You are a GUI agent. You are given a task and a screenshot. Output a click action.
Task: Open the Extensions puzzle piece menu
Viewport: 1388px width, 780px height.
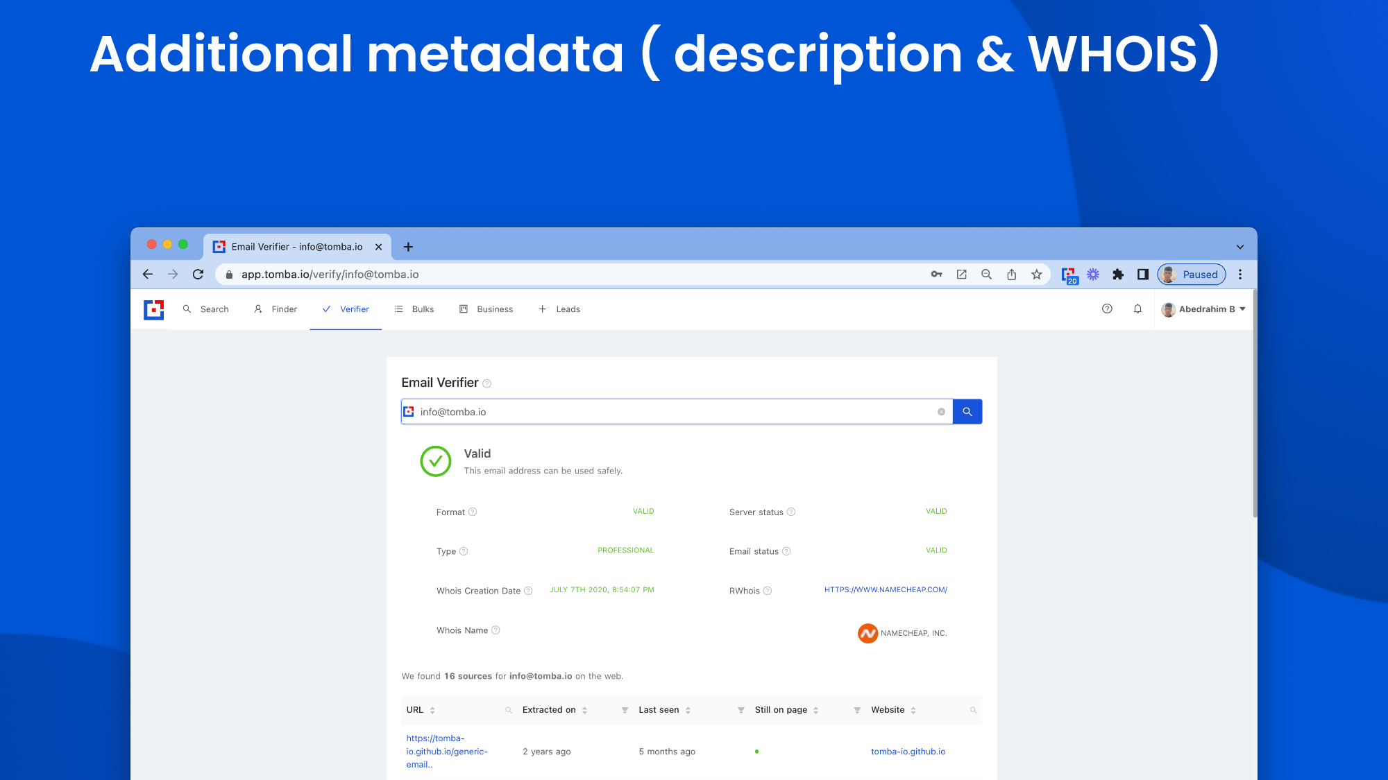point(1118,275)
